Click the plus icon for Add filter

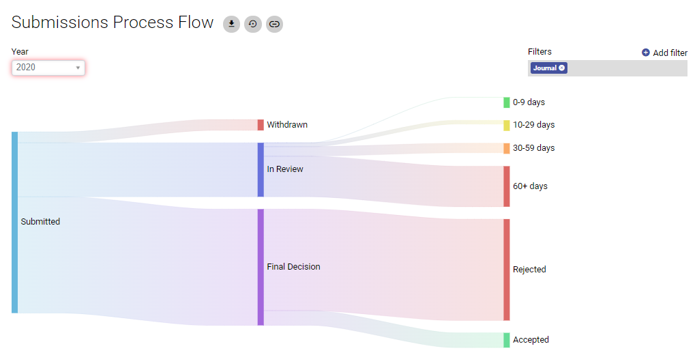coord(646,53)
